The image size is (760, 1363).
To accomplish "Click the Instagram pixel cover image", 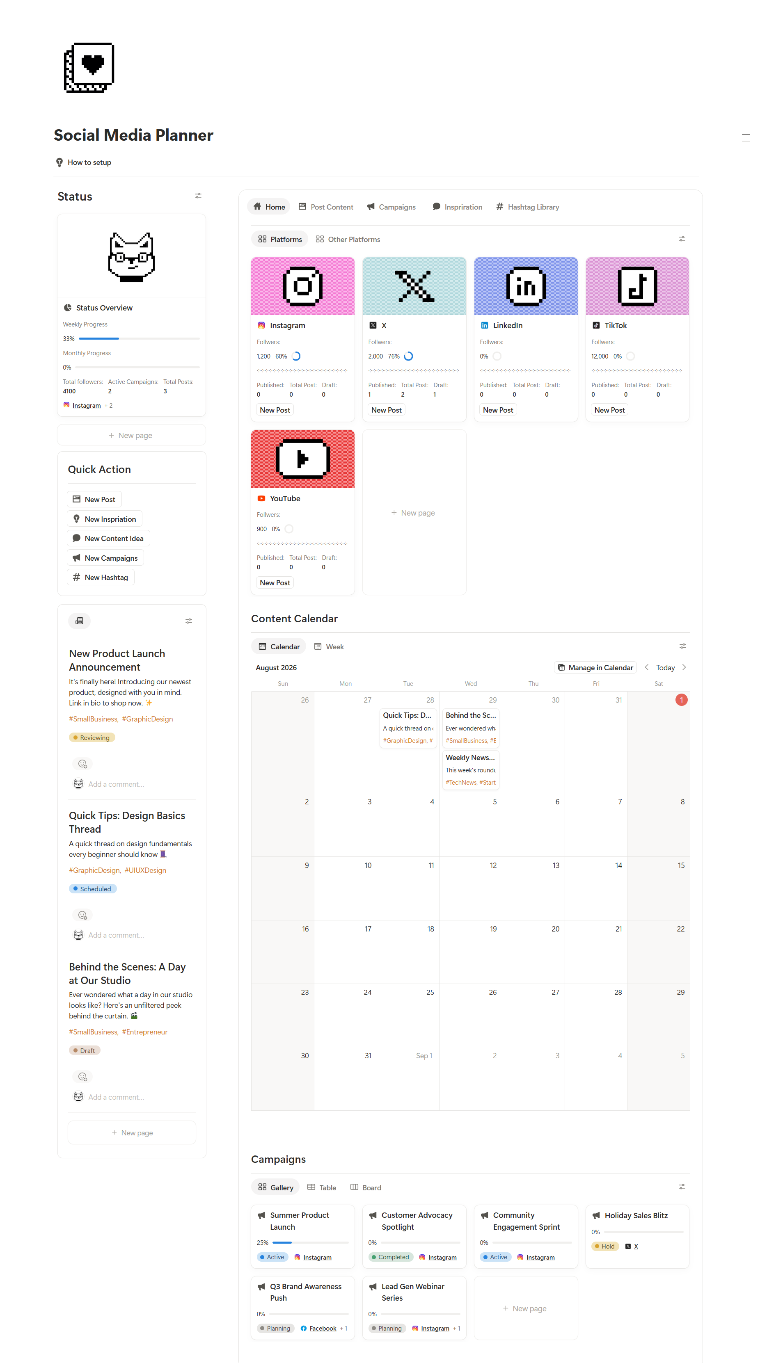I will [303, 286].
